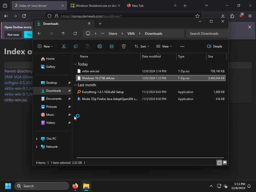Open a new Firefox tab

[x=185, y=6]
